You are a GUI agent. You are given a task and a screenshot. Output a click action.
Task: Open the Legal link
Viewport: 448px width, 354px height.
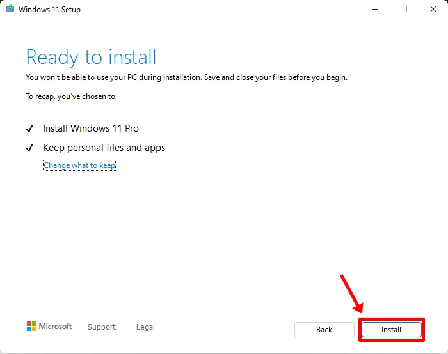145,327
